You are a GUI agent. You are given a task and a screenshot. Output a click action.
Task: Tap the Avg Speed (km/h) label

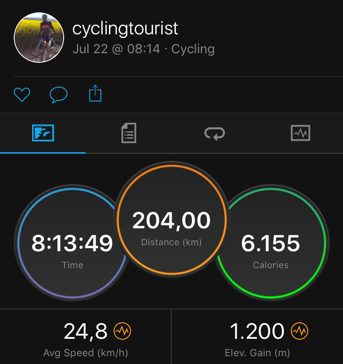(86, 353)
